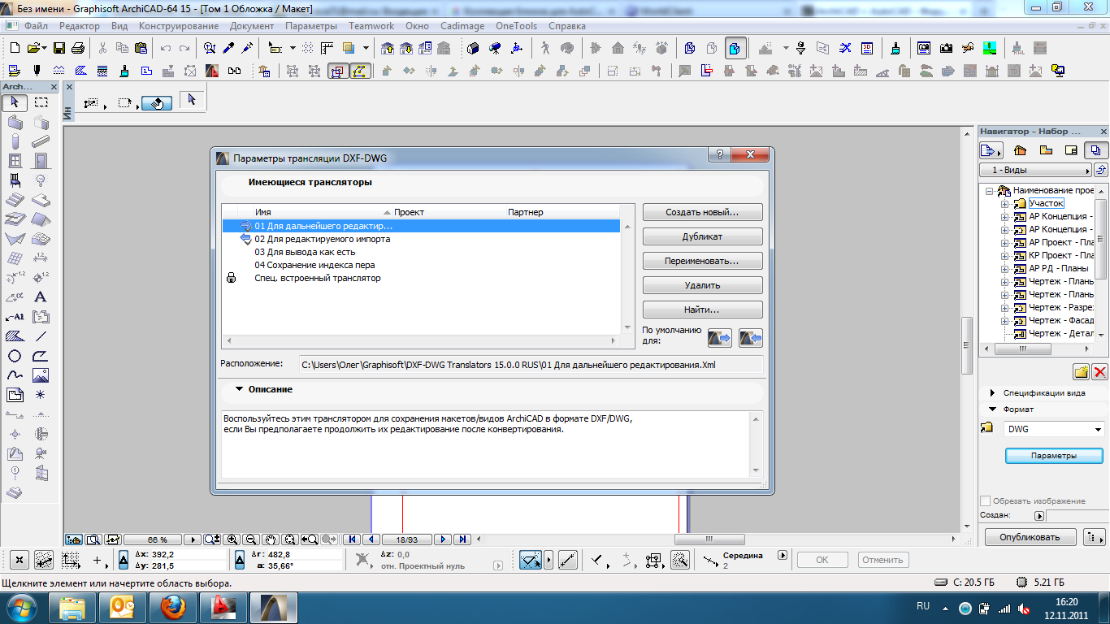
Task: Click the red X delete icon in navigator
Action: coord(1100,372)
